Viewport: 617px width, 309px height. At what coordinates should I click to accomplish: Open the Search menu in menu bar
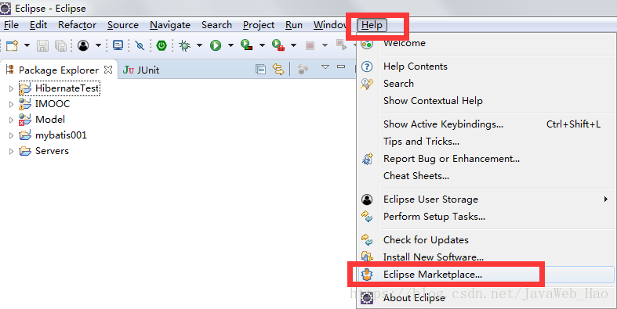point(216,25)
